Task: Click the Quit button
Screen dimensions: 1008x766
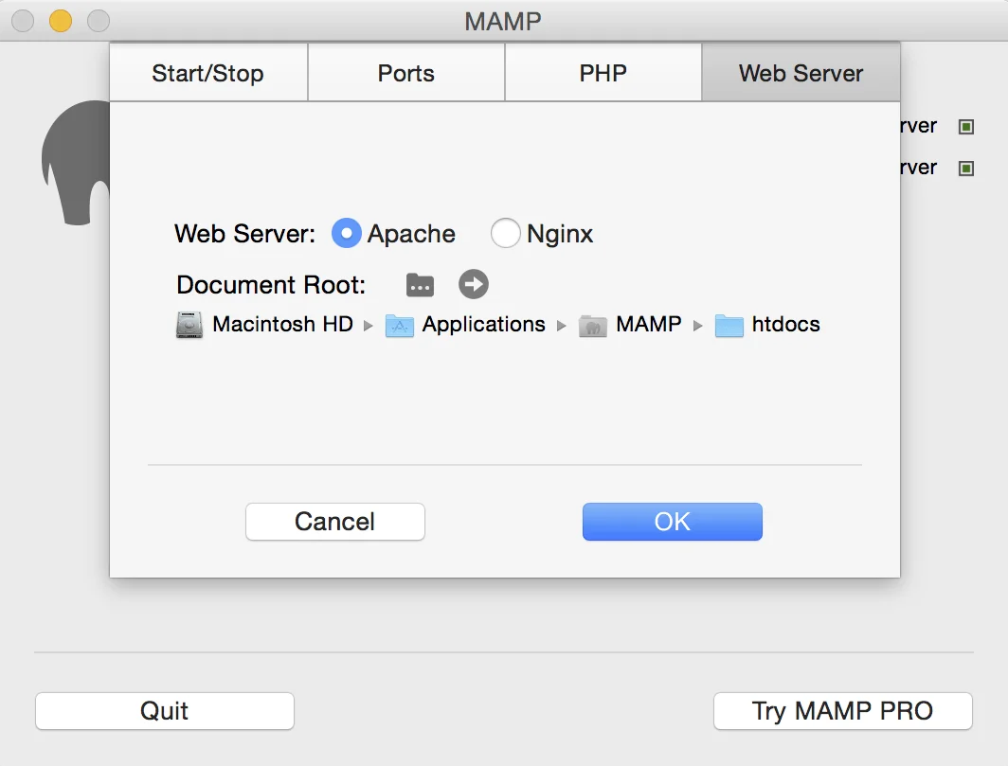Action: [x=165, y=711]
